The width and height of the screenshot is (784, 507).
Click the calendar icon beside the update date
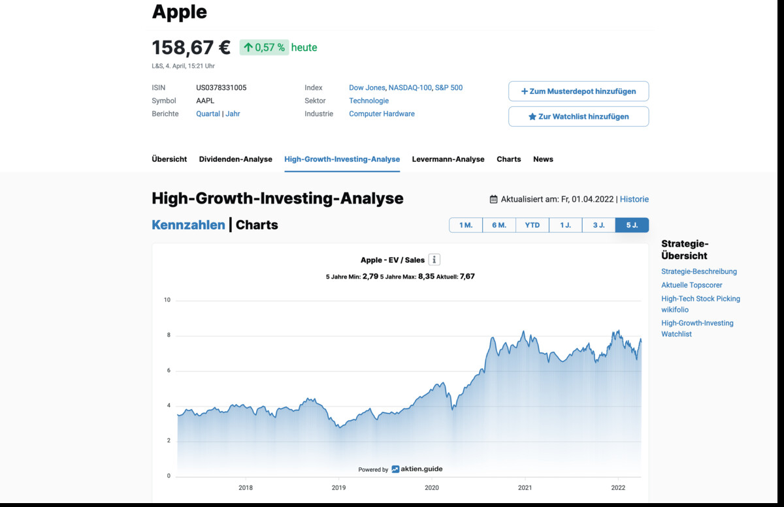[x=493, y=199]
